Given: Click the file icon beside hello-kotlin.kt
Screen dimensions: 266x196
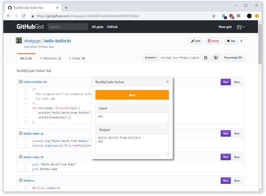Looking at the screenshot, I should 20,82.
